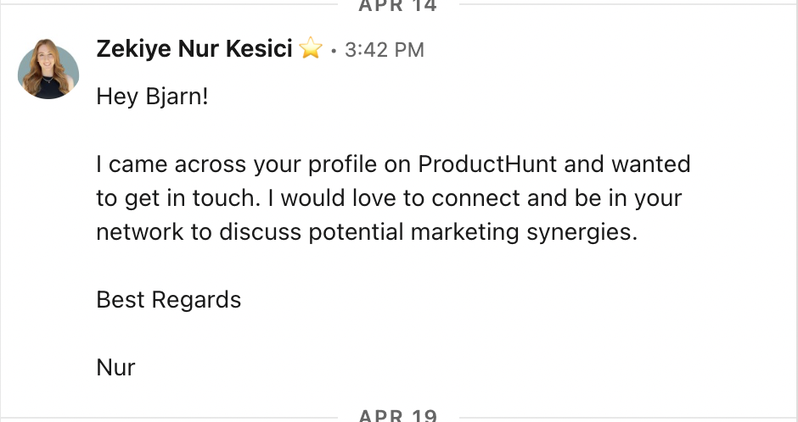Screen dimensions: 798x422
Task: Click the APR 14 date separator
Action: click(x=397, y=7)
